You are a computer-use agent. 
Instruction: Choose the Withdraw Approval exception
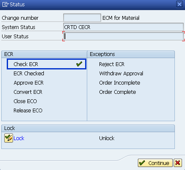pyautogui.click(x=121, y=74)
